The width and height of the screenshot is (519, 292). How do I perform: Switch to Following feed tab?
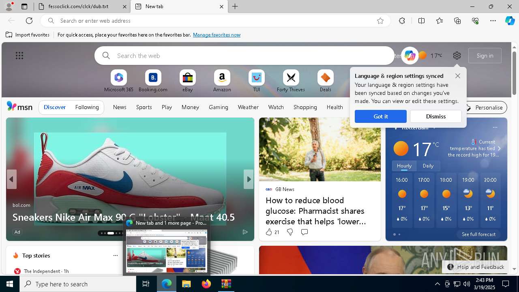click(x=87, y=107)
